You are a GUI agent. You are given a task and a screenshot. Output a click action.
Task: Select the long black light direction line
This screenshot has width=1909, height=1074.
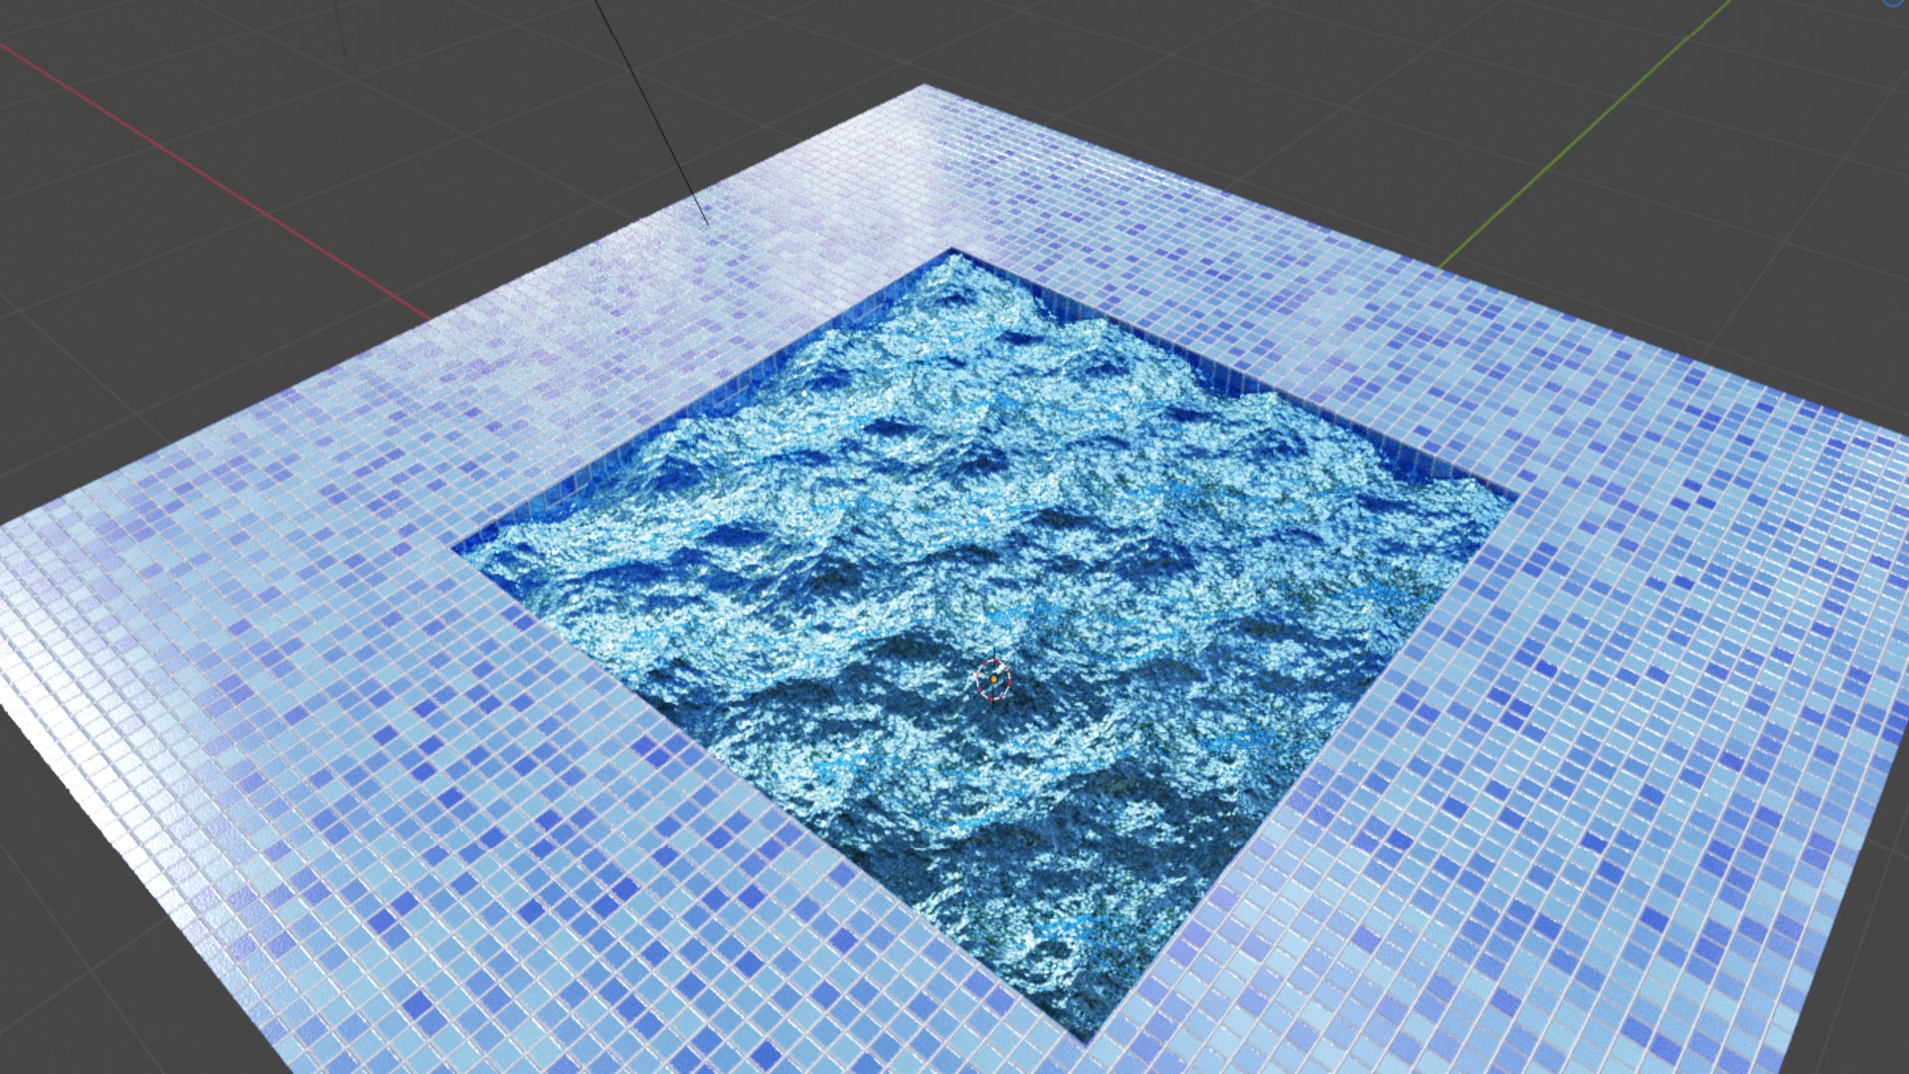click(x=651, y=111)
